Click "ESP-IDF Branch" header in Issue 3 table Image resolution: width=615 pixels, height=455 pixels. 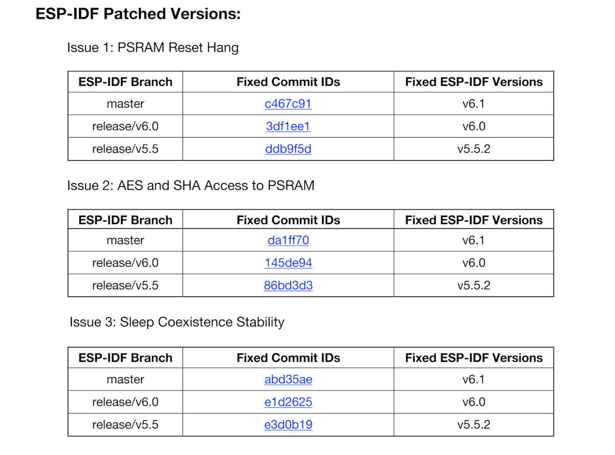click(x=126, y=358)
